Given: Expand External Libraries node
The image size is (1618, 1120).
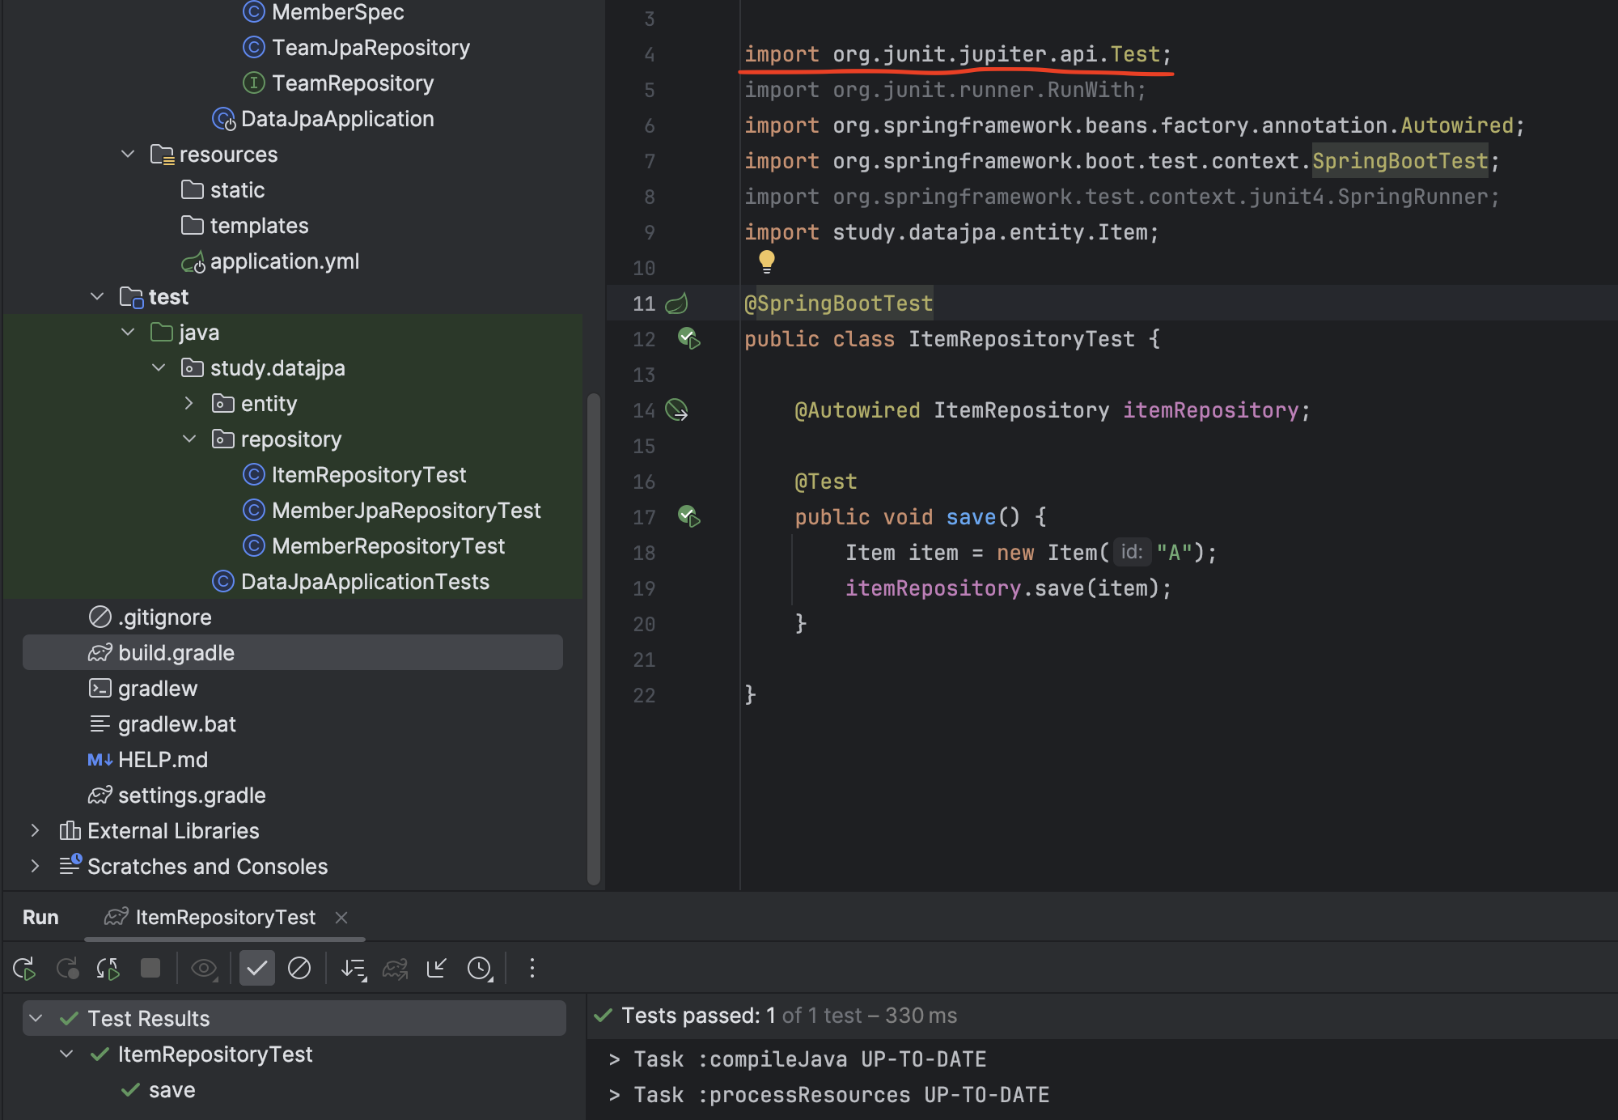Looking at the screenshot, I should pyautogui.click(x=35, y=830).
